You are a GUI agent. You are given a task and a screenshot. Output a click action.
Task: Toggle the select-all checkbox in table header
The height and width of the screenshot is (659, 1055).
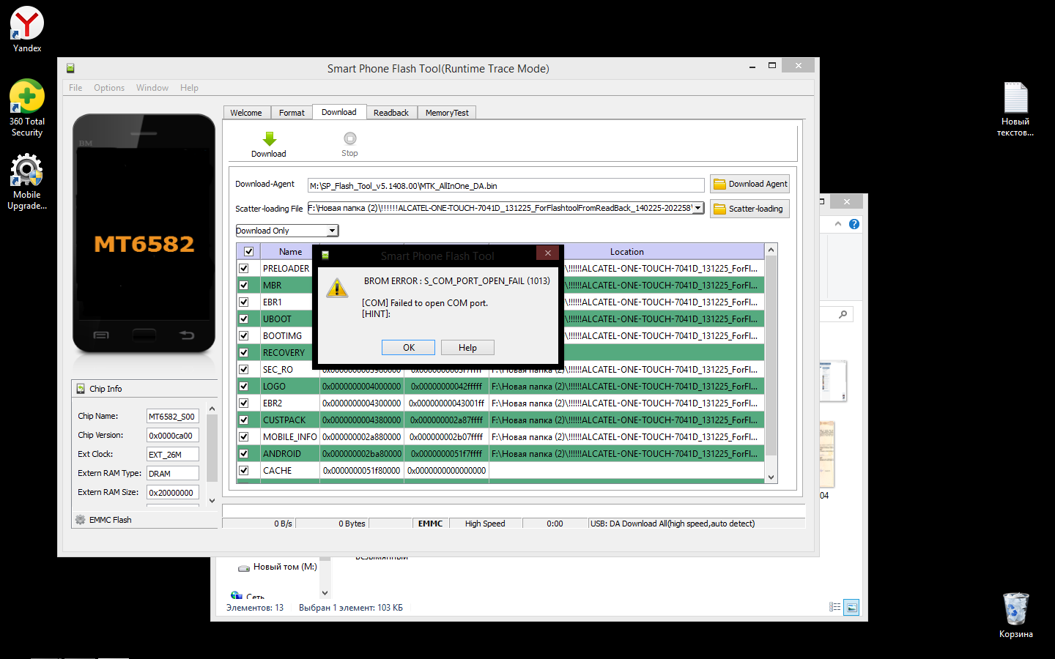(248, 251)
